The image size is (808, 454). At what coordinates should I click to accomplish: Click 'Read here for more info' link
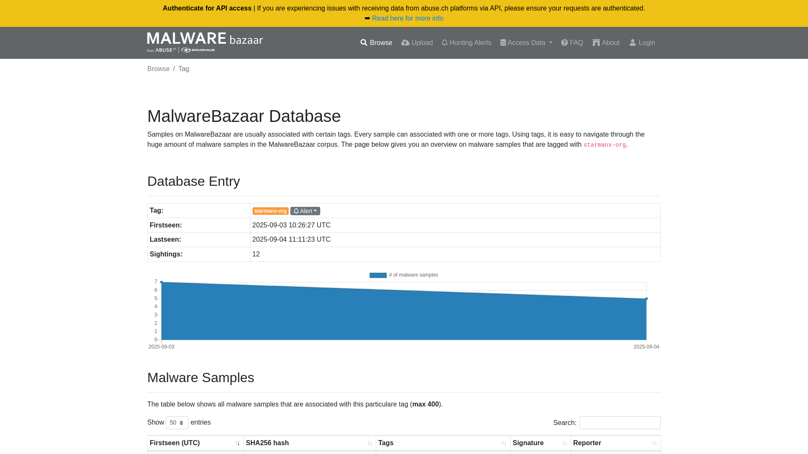point(407,18)
